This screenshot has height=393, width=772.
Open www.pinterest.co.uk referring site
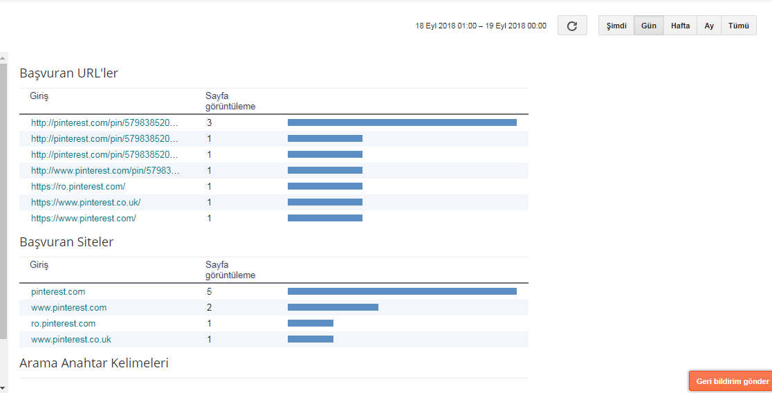(71, 339)
